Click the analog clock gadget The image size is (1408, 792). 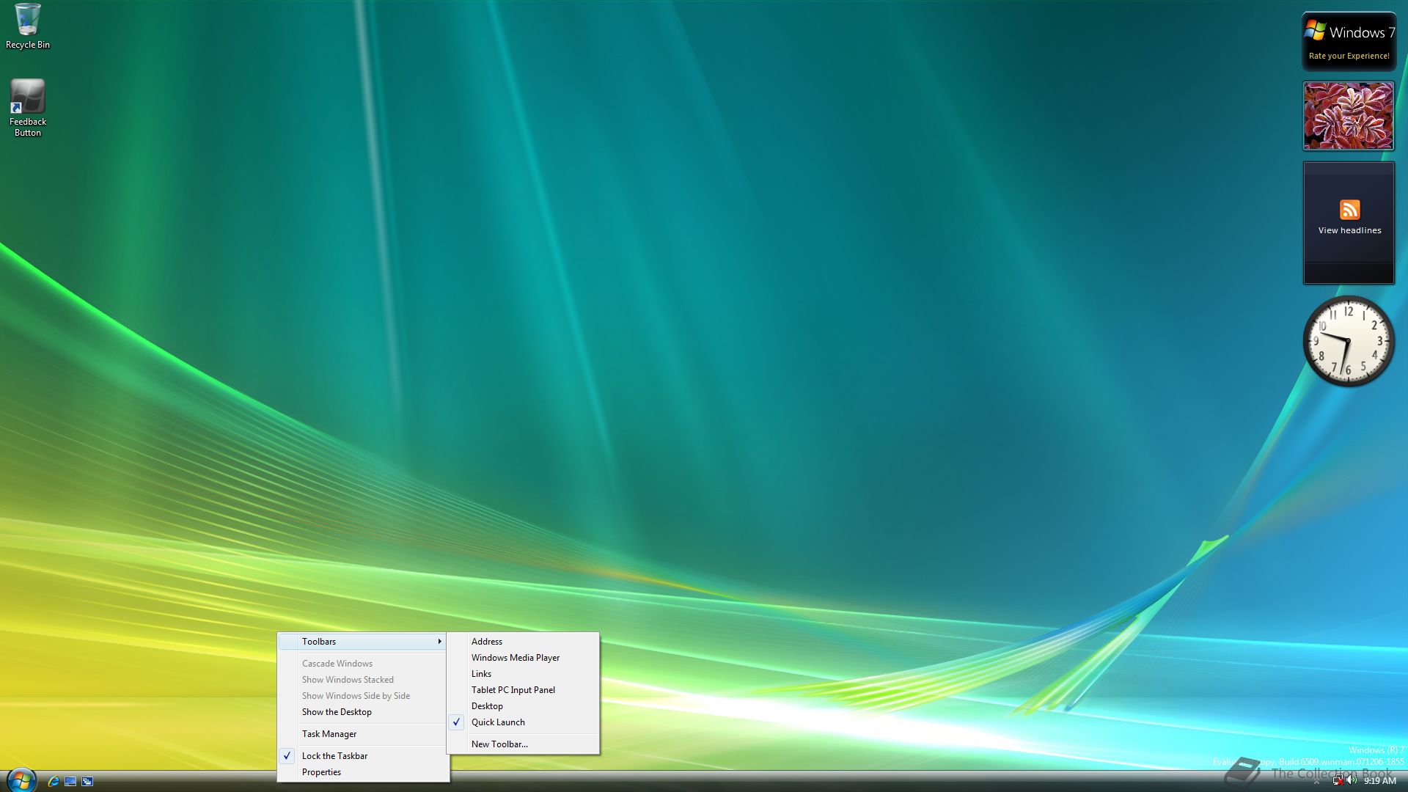tap(1348, 341)
